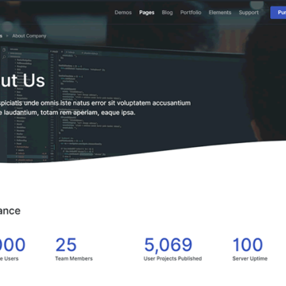Open the Pages navigation menu

(147, 13)
